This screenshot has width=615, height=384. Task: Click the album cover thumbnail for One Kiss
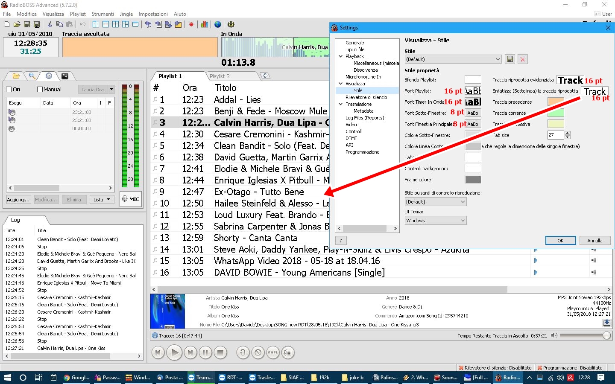(x=167, y=311)
